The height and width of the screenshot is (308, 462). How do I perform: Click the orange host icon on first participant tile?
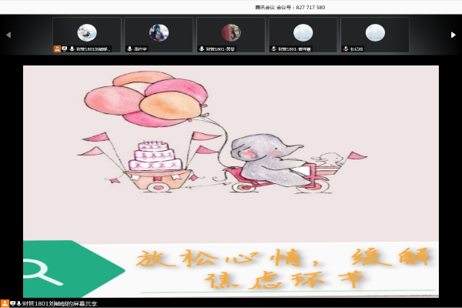coord(57,49)
